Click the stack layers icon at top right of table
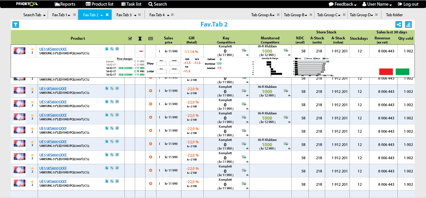Screen dimensions: 426x198 point(408,25)
